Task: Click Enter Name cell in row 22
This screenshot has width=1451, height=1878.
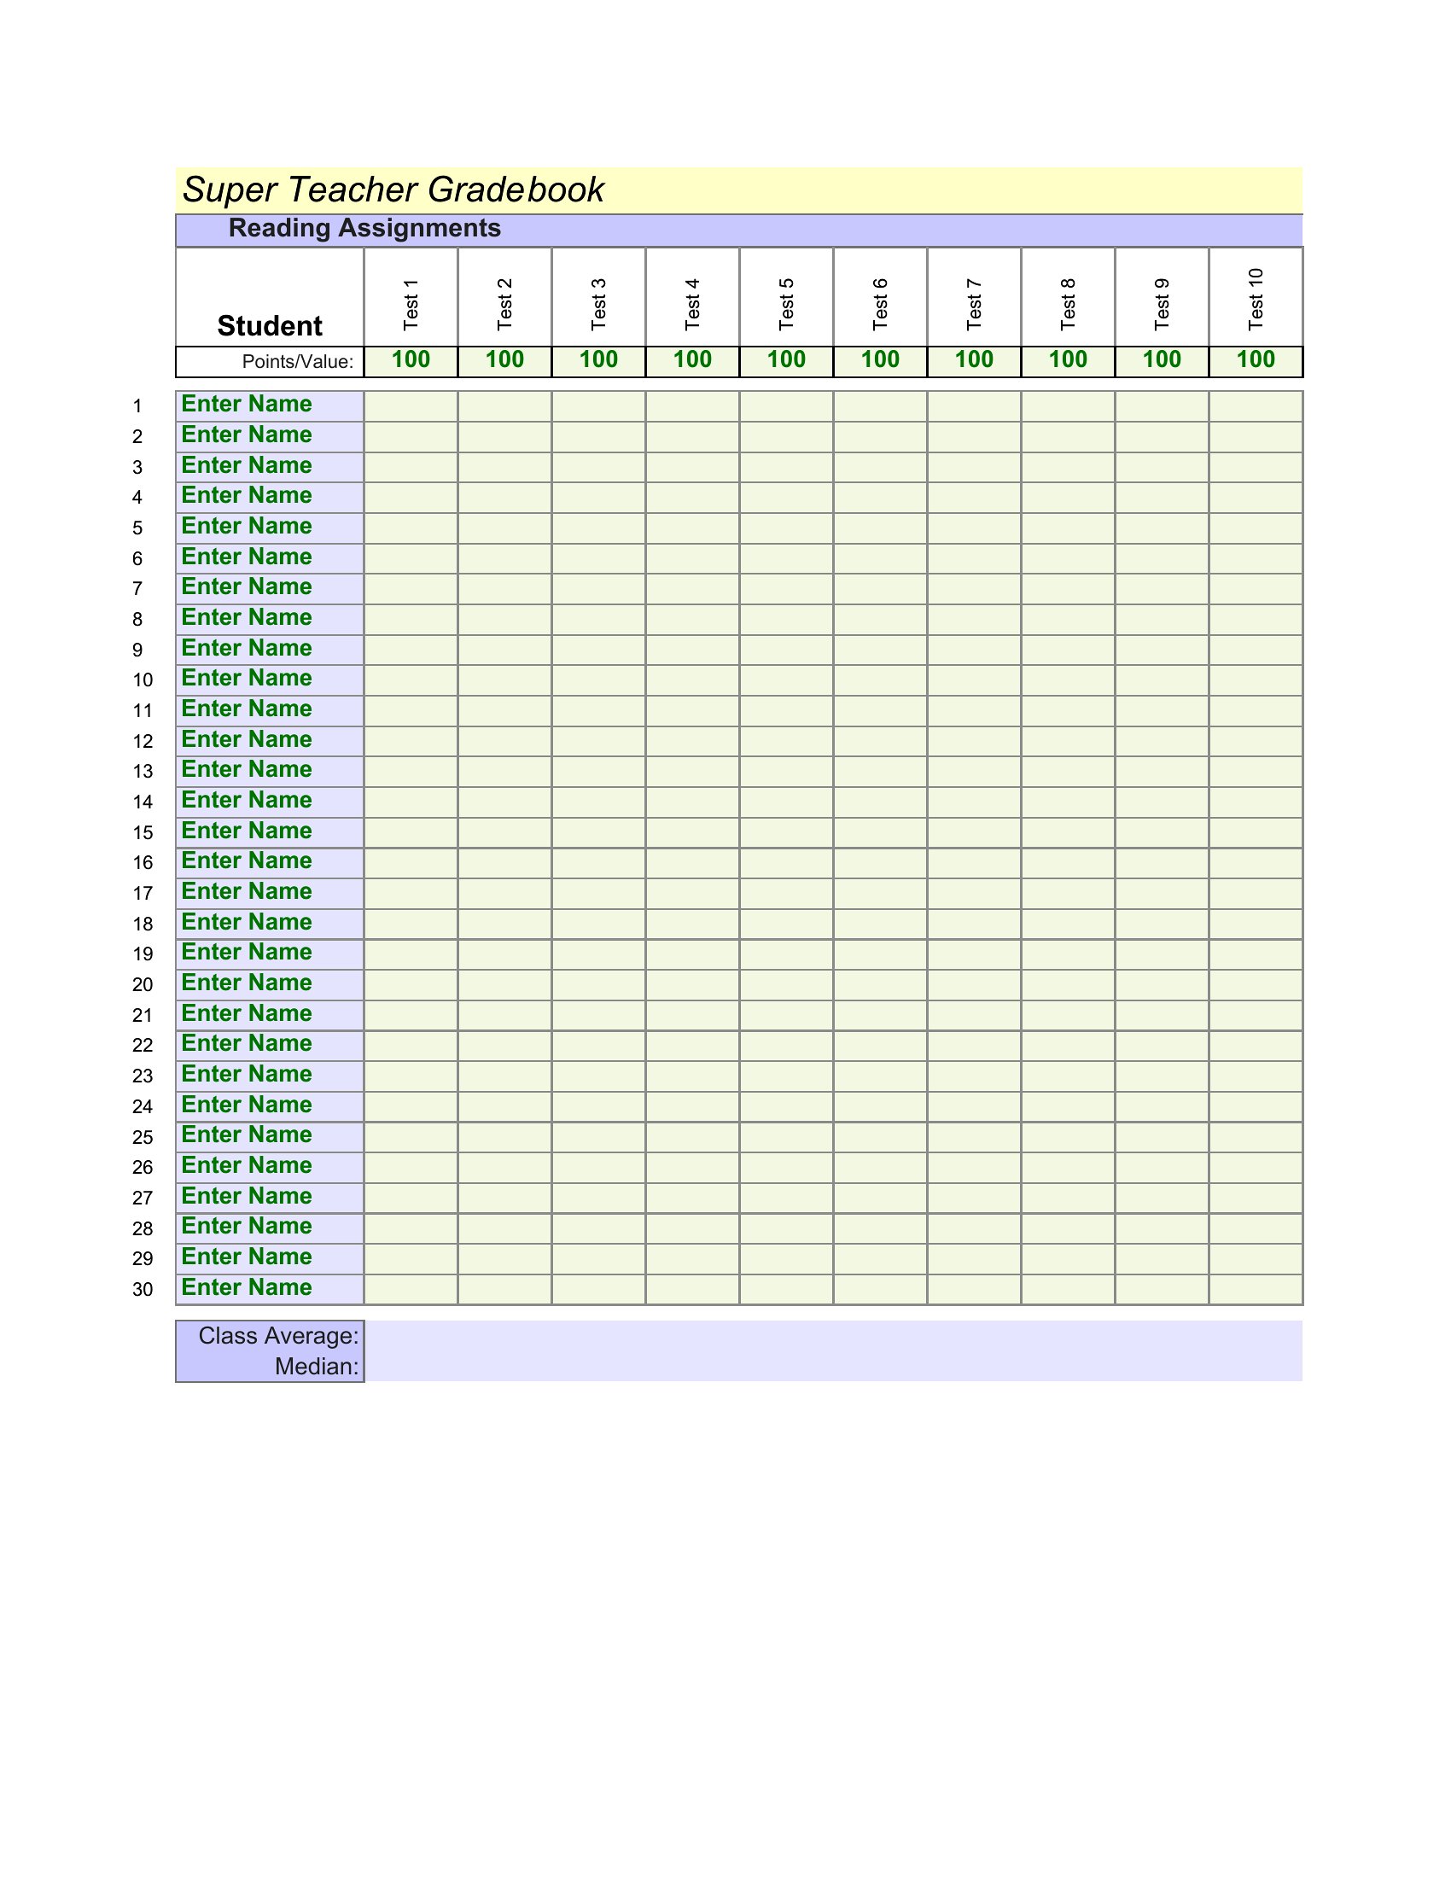Action: [x=270, y=1045]
